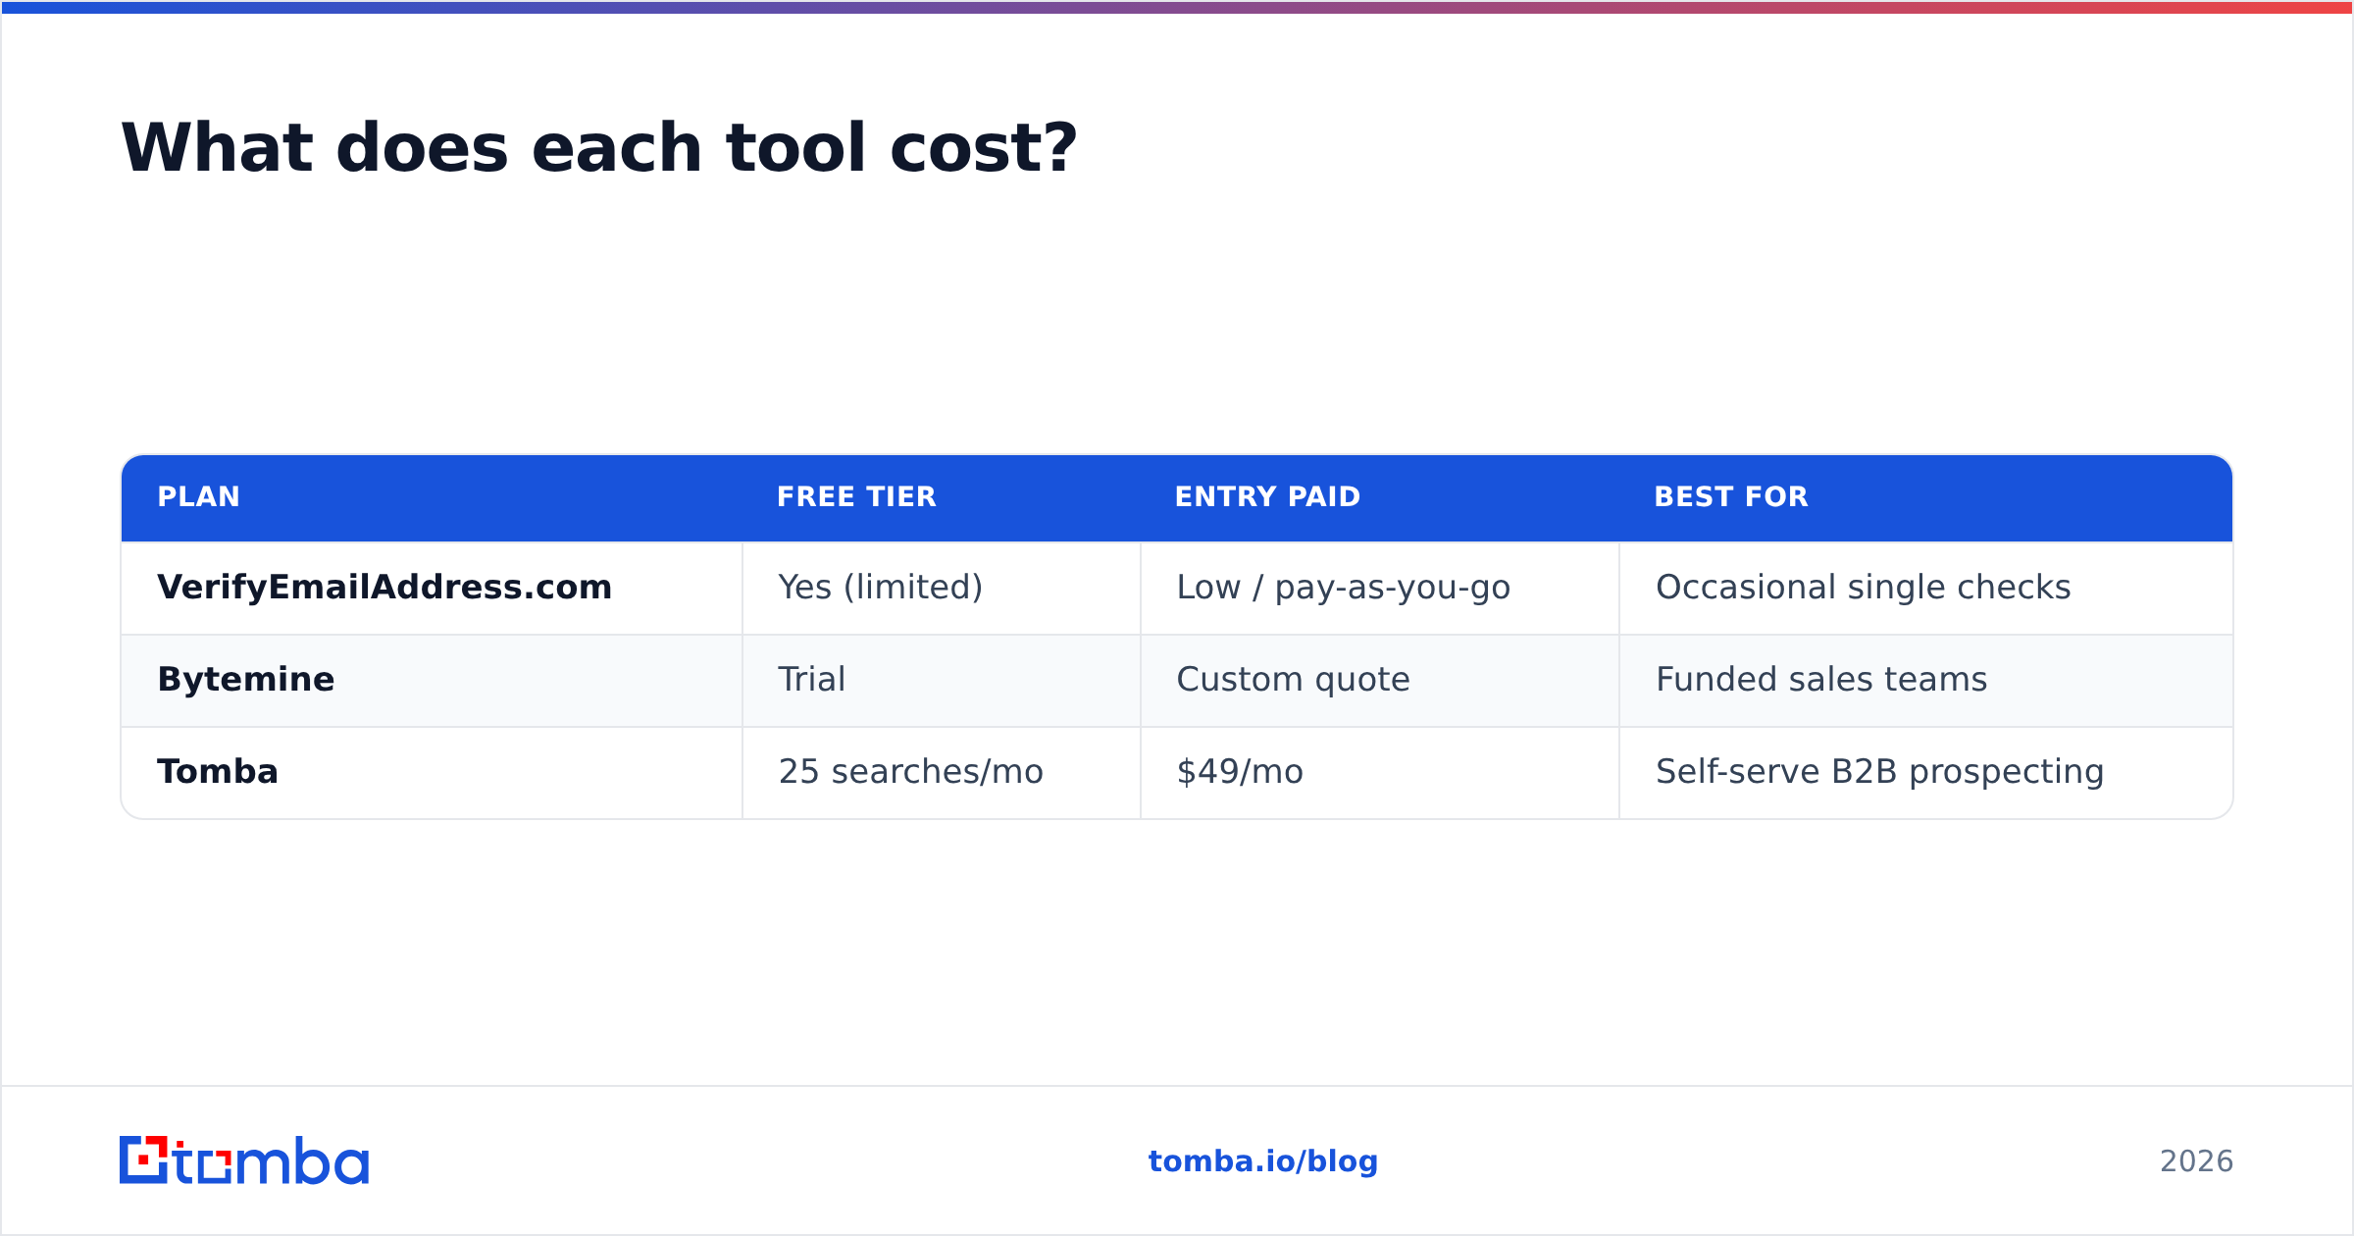The image size is (2354, 1236).
Task: Click the Tomba logo in the footer
Action: (x=244, y=1160)
